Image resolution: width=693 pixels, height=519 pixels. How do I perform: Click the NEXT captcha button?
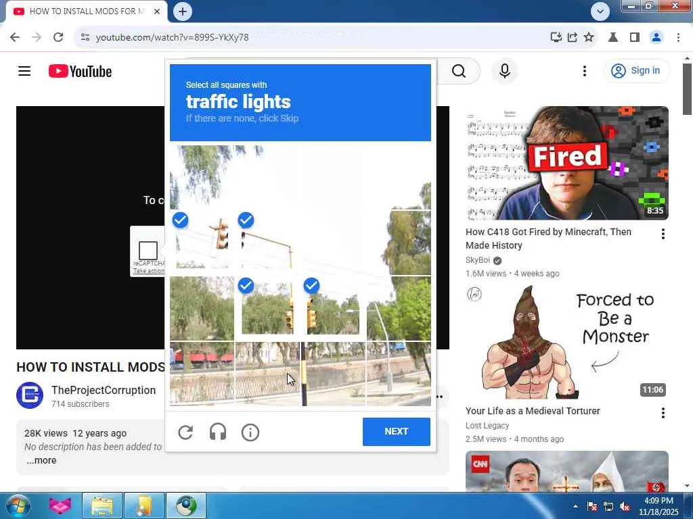[x=397, y=432]
